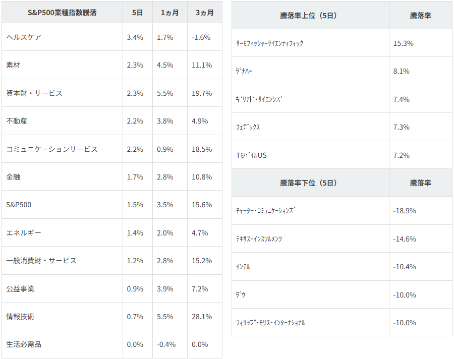Click the ヘルスケア sector name
This screenshot has height=359, width=454.
[24, 37]
